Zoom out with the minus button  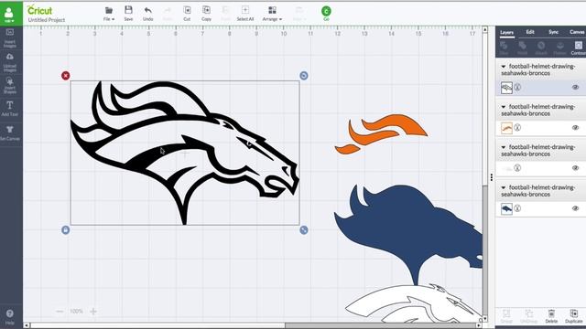coord(60,311)
